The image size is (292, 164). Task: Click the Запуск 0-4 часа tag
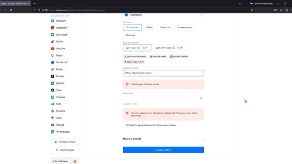click(158, 56)
